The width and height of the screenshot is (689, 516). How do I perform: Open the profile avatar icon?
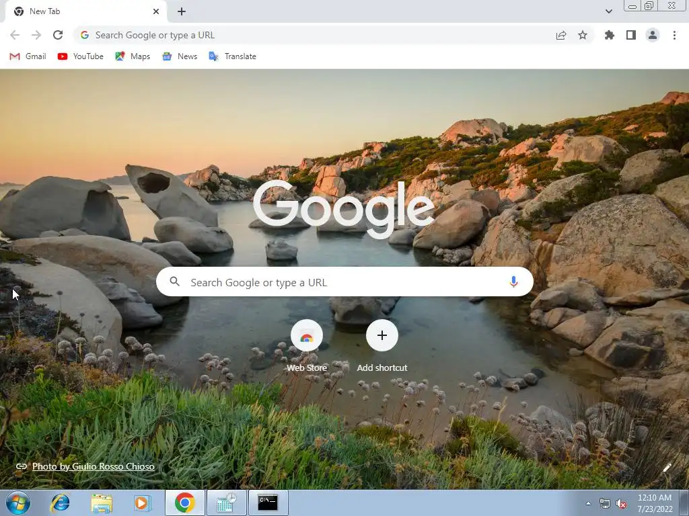(x=653, y=35)
